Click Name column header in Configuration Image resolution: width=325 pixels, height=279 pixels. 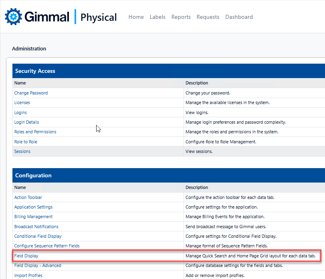click(20, 187)
